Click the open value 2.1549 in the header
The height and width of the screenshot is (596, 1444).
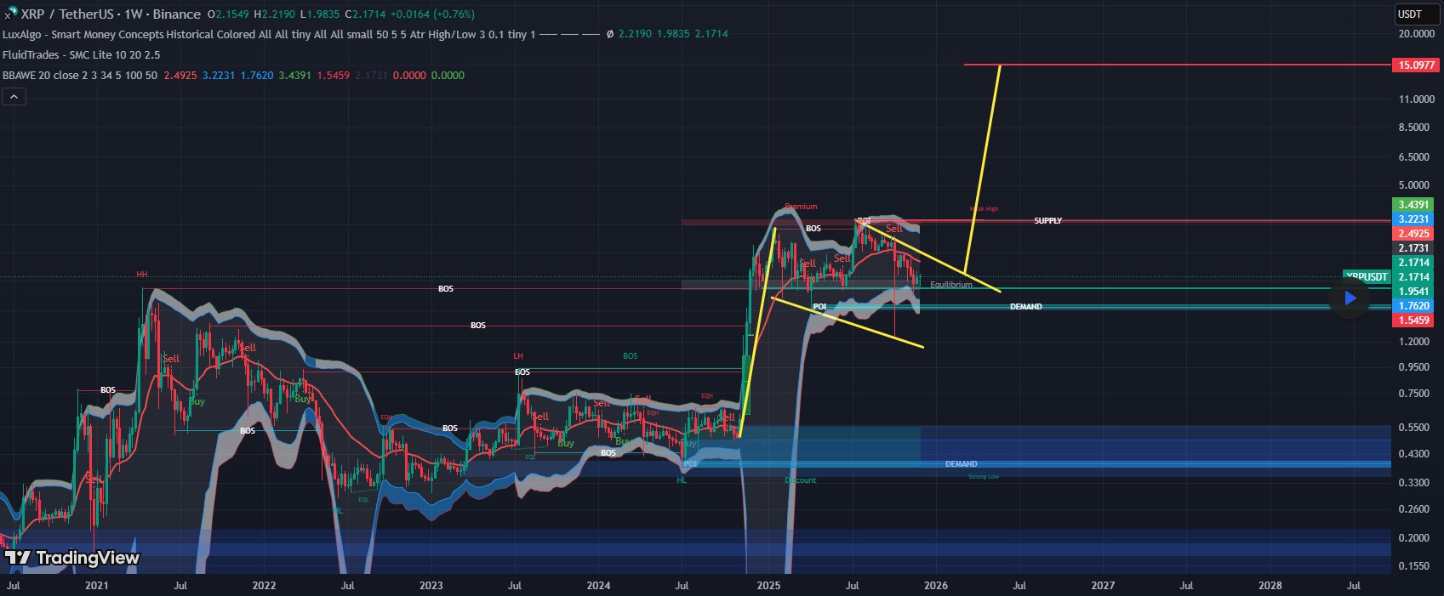(x=232, y=14)
